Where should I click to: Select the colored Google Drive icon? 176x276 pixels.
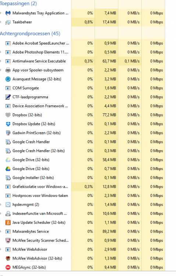pyautogui.click(x=8, y=169)
